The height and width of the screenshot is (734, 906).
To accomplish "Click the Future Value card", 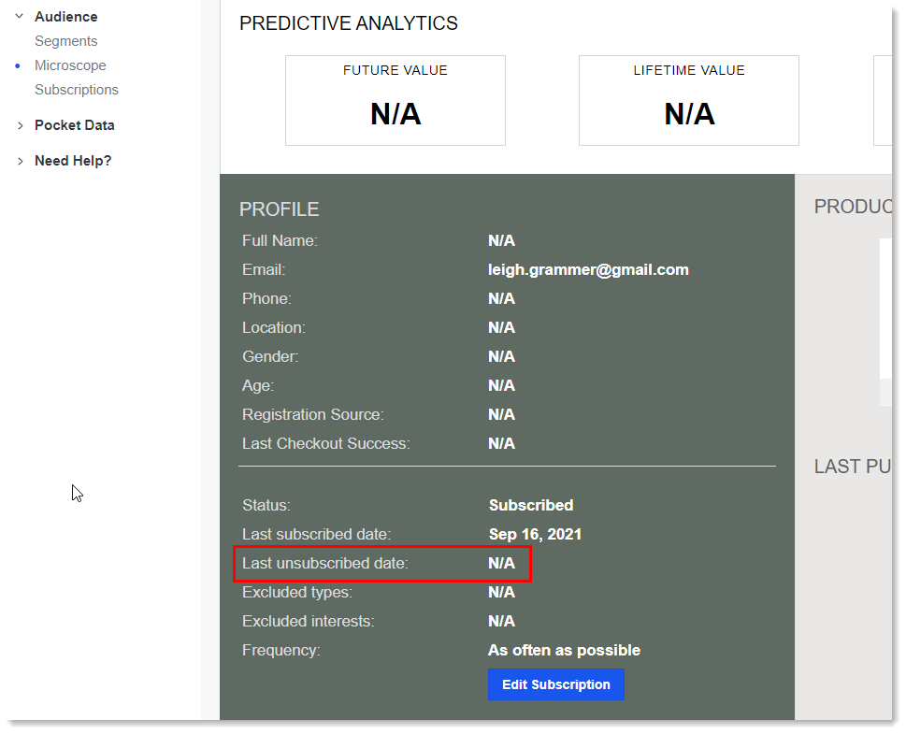I will [395, 101].
